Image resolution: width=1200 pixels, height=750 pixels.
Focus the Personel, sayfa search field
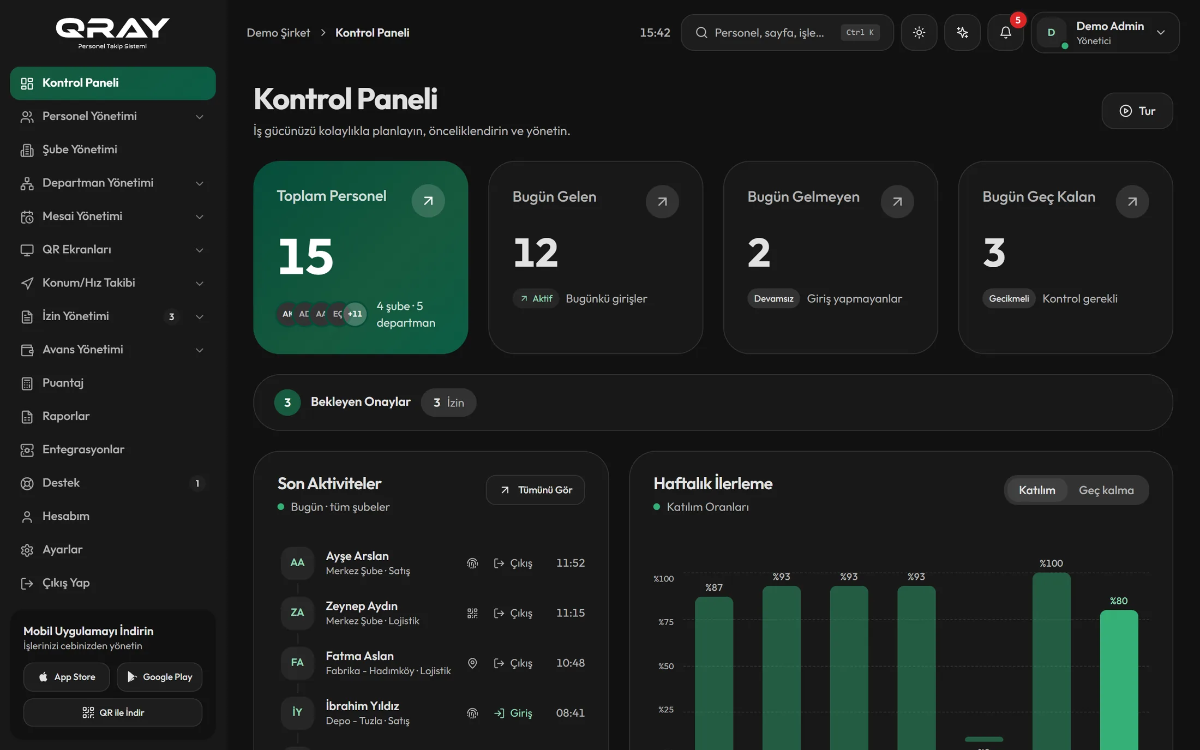(787, 33)
